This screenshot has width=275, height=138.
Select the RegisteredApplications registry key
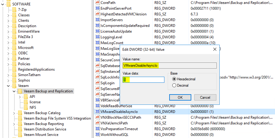(36, 69)
